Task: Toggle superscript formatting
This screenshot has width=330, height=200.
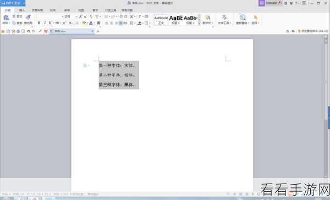Action: point(64,23)
